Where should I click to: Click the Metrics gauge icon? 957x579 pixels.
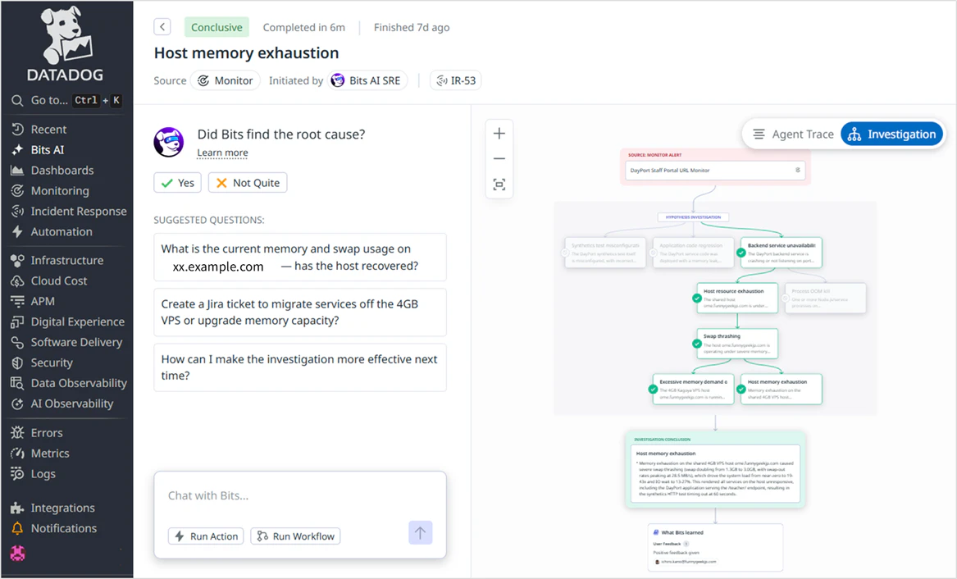17,454
